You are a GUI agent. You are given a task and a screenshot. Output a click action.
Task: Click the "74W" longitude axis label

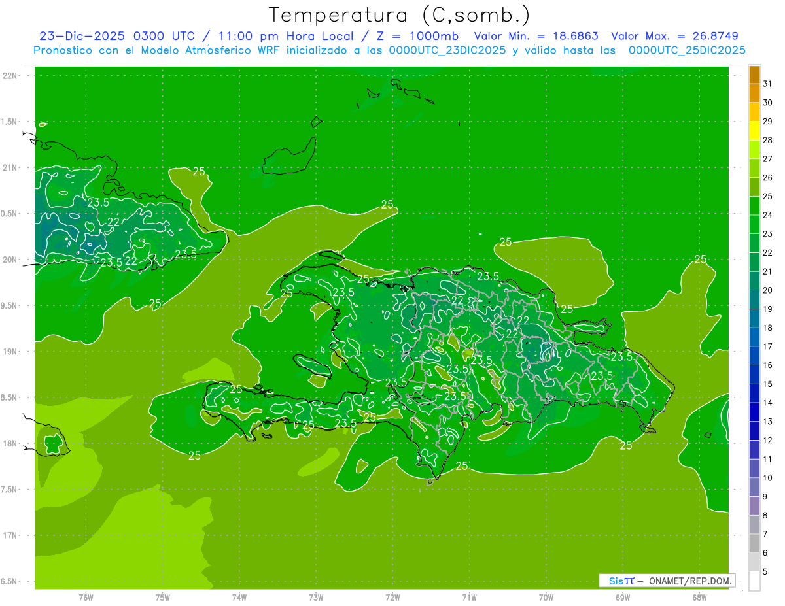[x=239, y=598]
